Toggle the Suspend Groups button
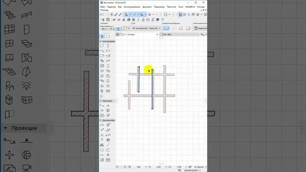The width and height of the screenshot is (306, 172). pos(181,15)
